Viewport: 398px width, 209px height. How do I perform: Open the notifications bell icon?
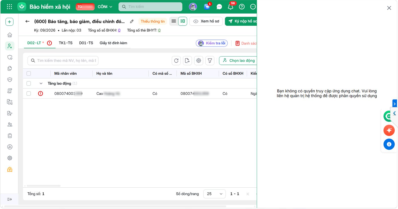[230, 7]
